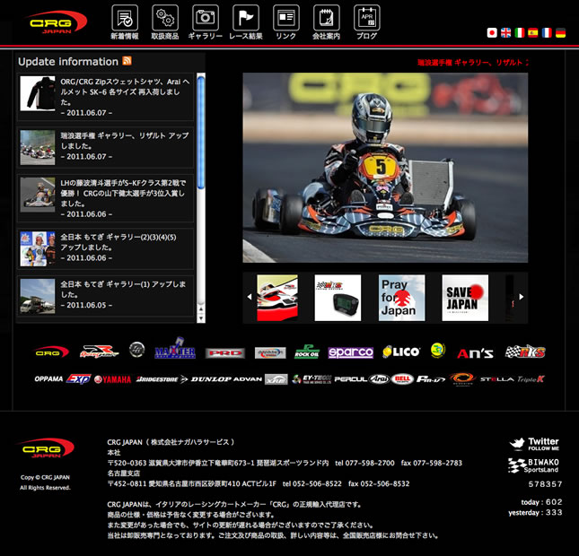Click the Arai sponsor logo
This screenshot has height=556, width=579.
click(380, 379)
